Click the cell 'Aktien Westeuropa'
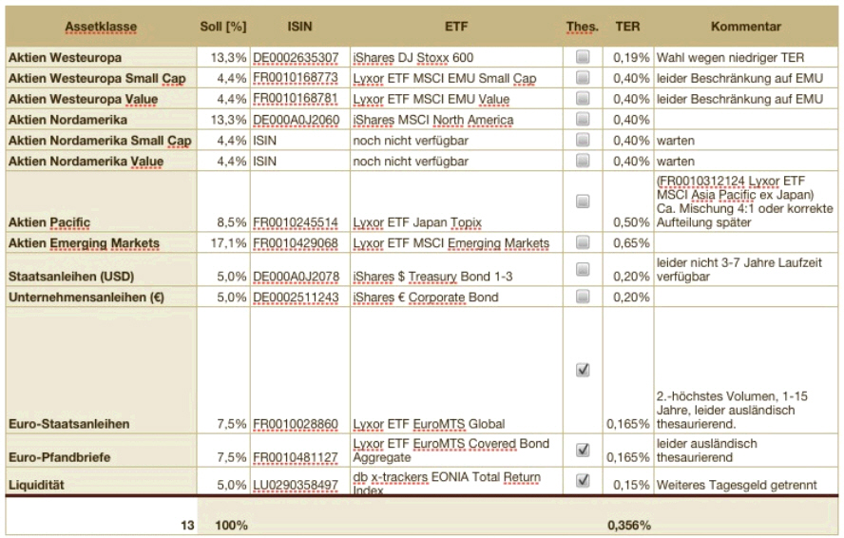Screen dimensions: 844x538 (x=101, y=58)
